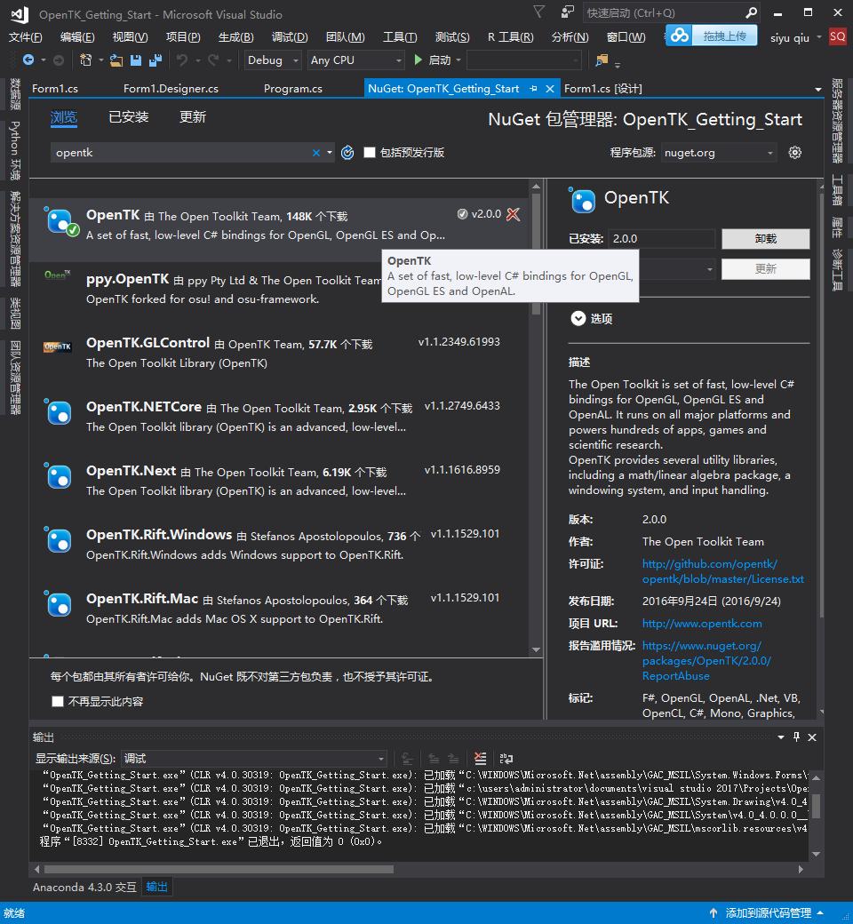
Task: Expand the options section in package details
Action: (x=578, y=318)
